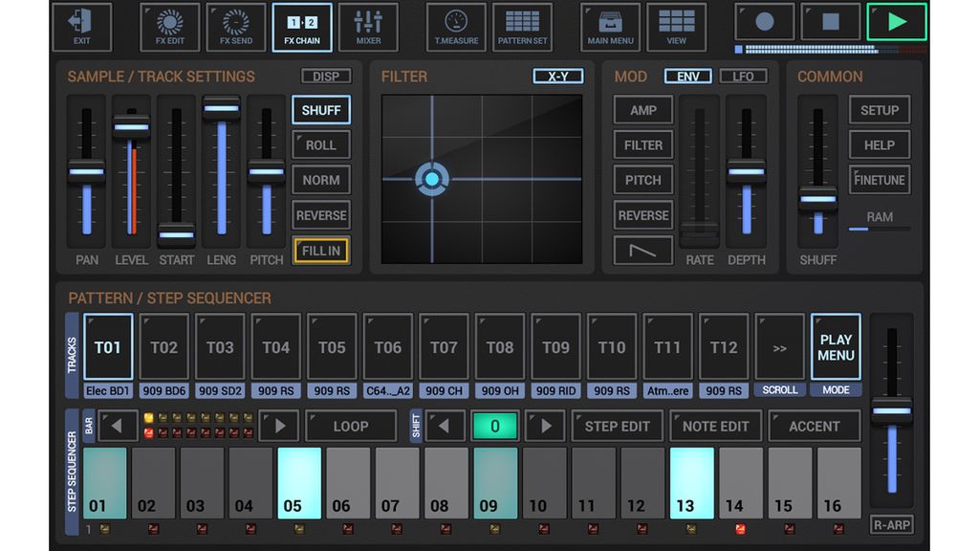Open STEP EDIT mode
Viewport: 979px width, 551px height.
coord(617,426)
